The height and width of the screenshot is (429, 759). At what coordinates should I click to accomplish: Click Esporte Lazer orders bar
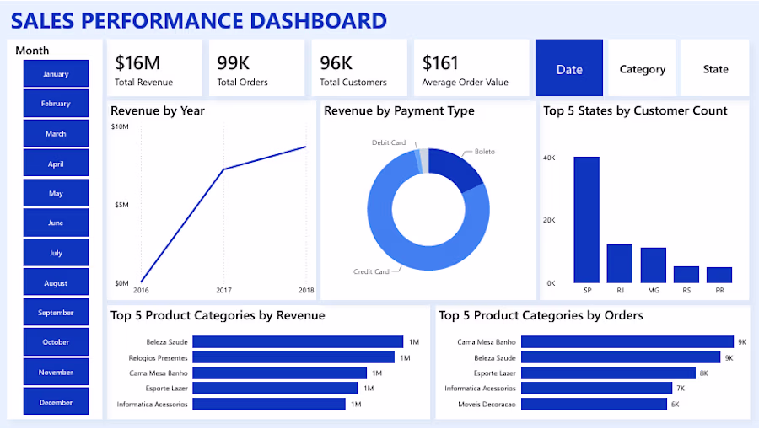[x=608, y=373]
